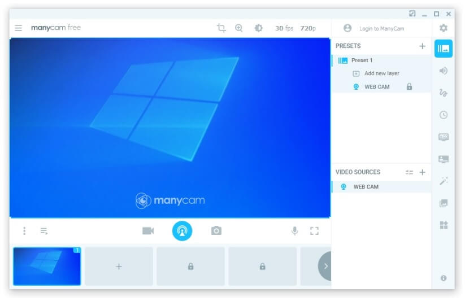
Task: Open the Chroma Key tab in sidebar
Action: pyautogui.click(x=444, y=137)
